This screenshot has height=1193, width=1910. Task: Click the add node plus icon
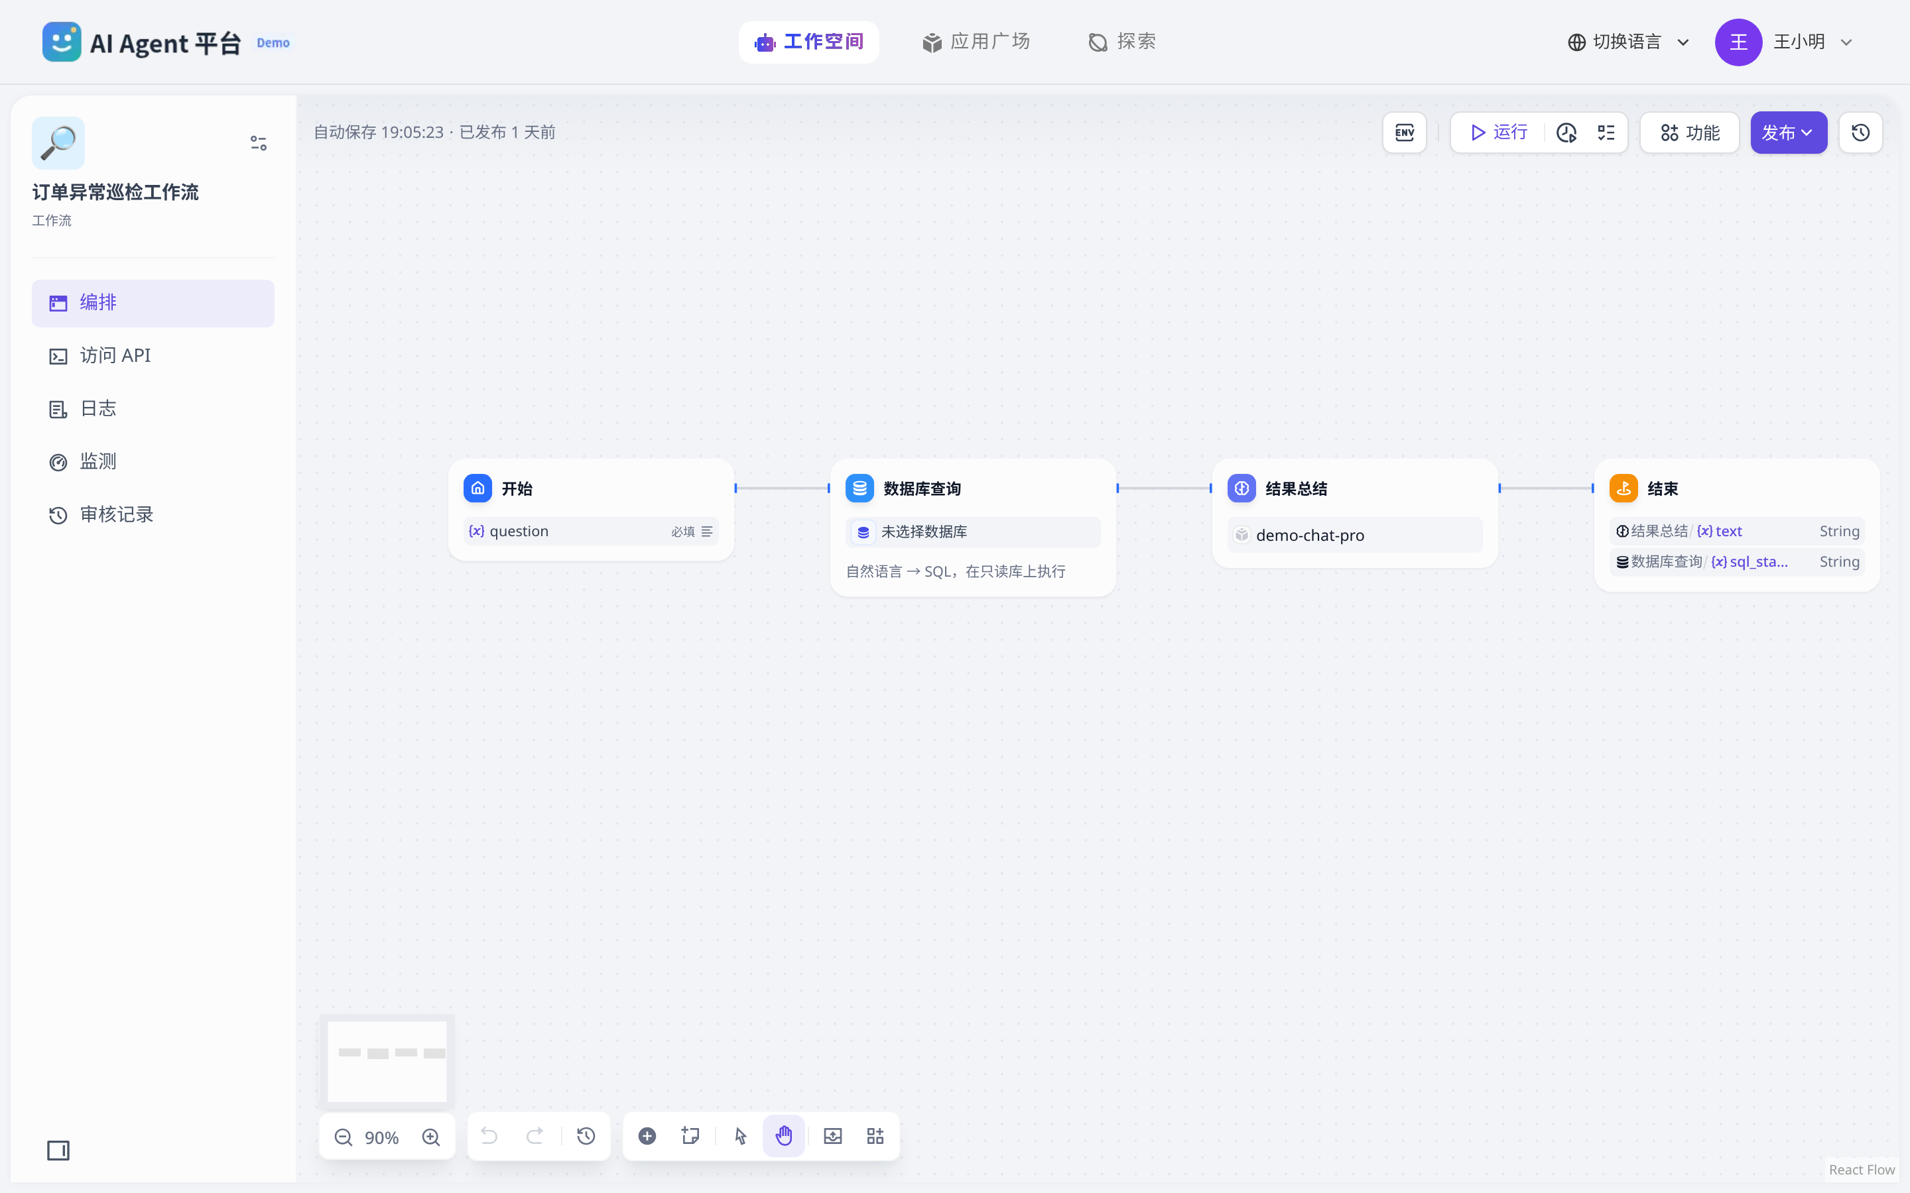(647, 1136)
